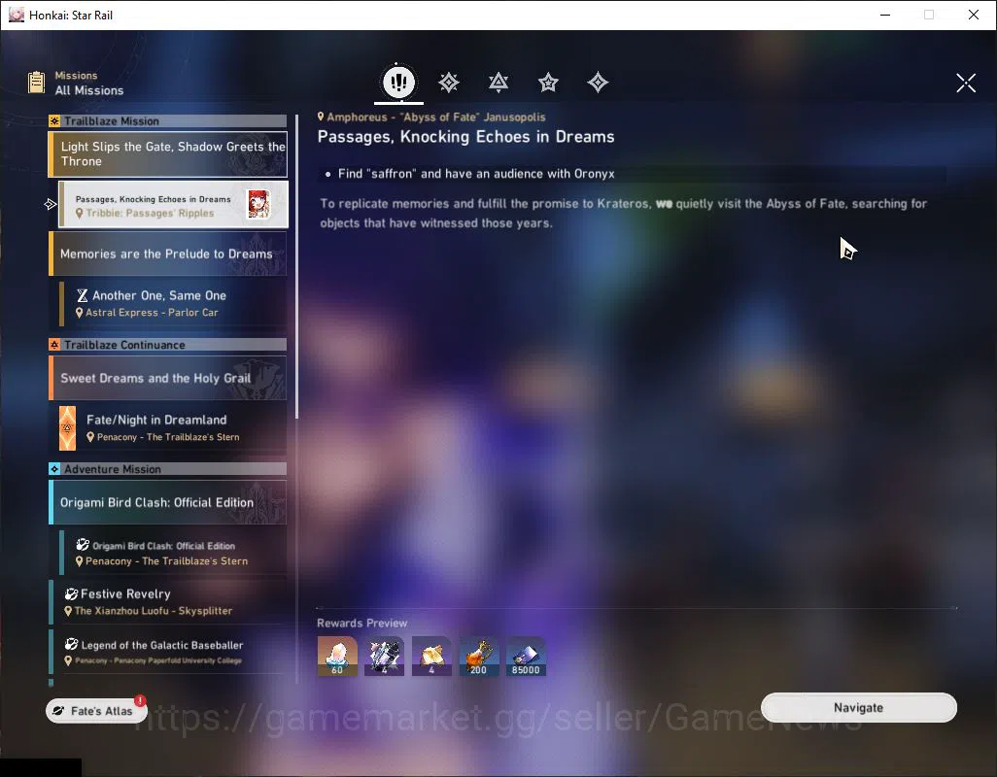Viewport: 997px width, 777px height.
Task: Collapse Sweet Dreams and the Holy Grail
Action: tap(168, 378)
